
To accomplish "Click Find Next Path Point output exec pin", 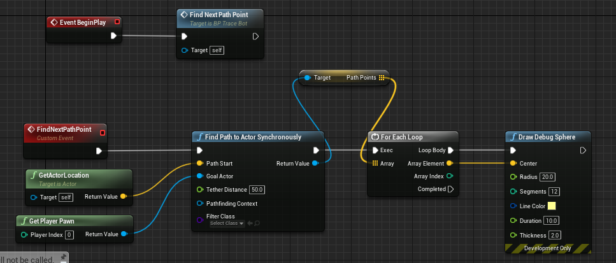I will click(x=255, y=36).
